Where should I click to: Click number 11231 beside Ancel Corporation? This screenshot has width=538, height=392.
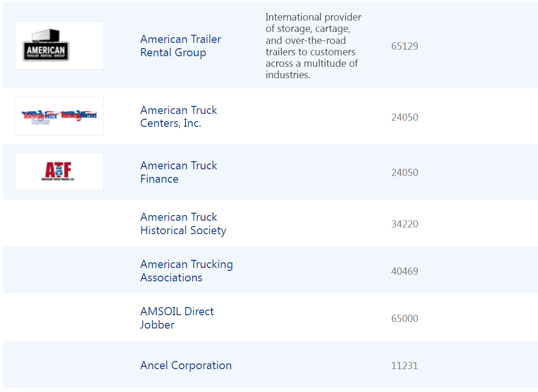pos(405,366)
